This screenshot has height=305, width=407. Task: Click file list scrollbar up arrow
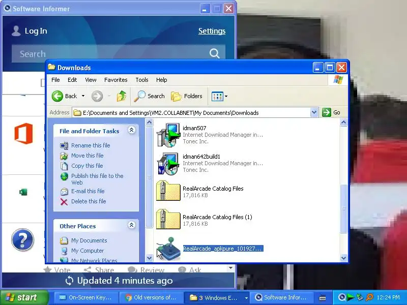[343, 122]
